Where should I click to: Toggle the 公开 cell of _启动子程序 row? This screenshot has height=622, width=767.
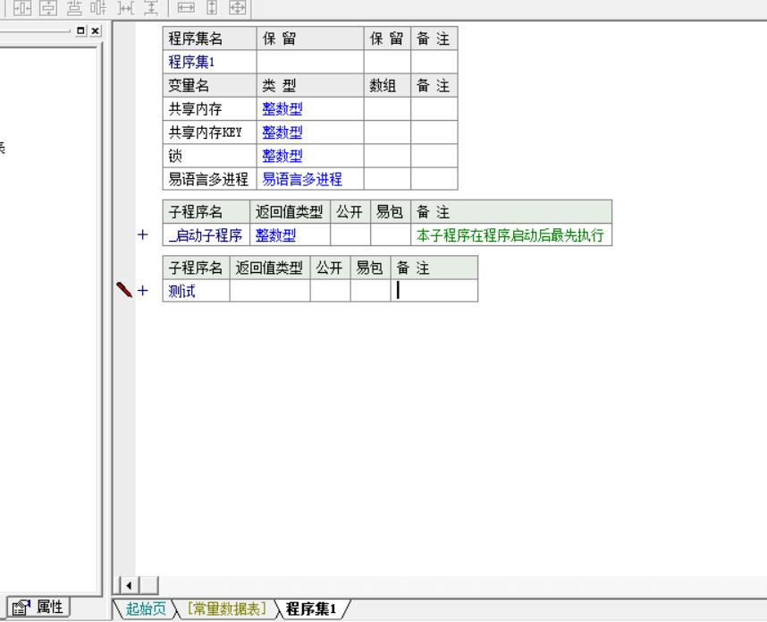point(350,235)
